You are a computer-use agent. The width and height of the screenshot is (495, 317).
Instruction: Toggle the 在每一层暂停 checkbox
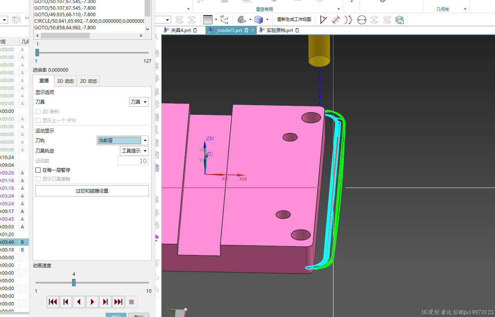pyautogui.click(x=38, y=170)
